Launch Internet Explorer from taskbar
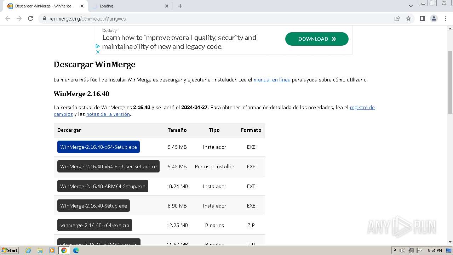 (x=28, y=250)
